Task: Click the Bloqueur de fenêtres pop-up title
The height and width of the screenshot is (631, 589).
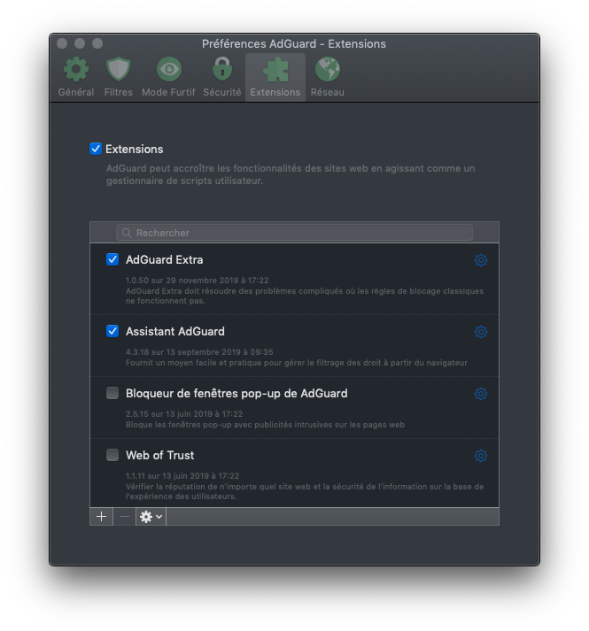Action: click(236, 393)
